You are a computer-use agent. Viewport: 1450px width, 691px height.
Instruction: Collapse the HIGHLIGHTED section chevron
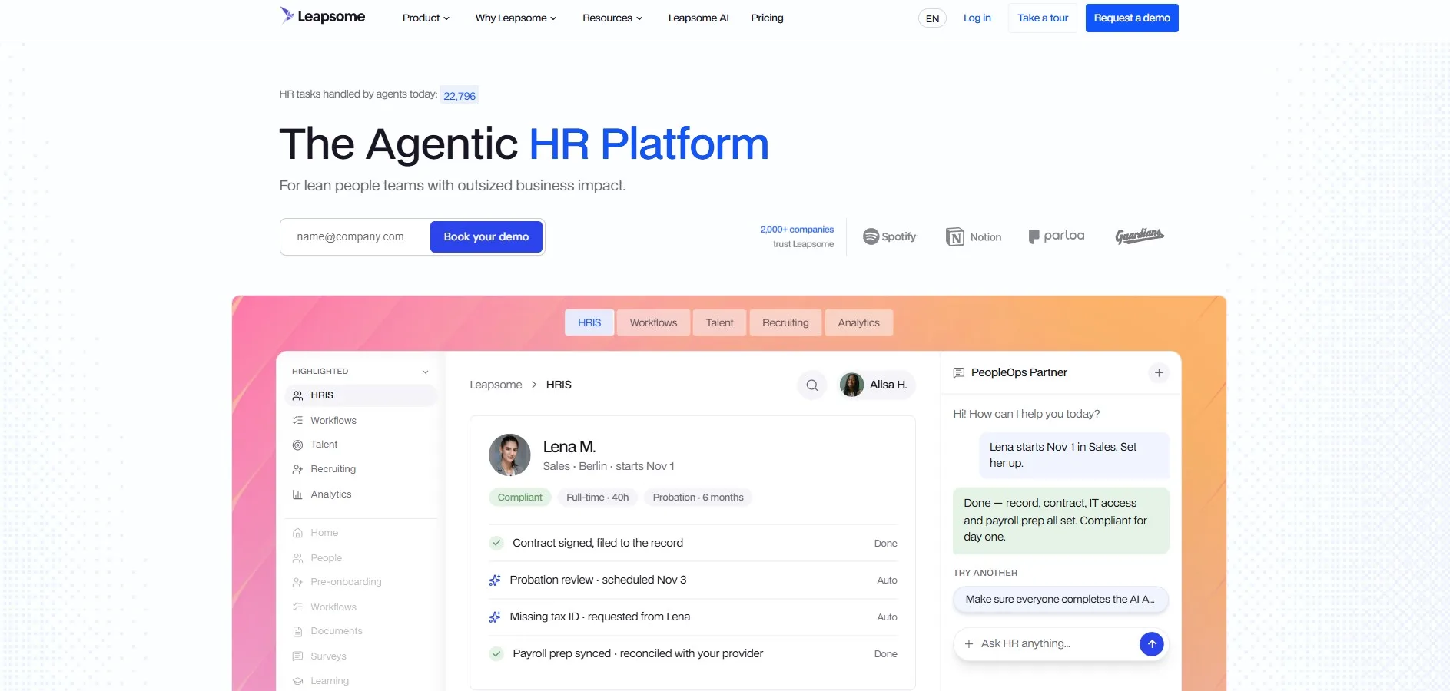tap(426, 372)
